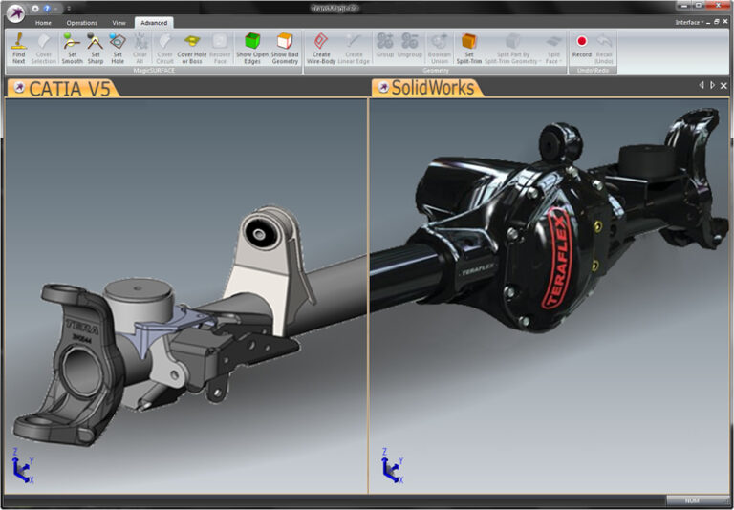
Task: Toggle Show Bad Geometry display
Action: [x=285, y=47]
